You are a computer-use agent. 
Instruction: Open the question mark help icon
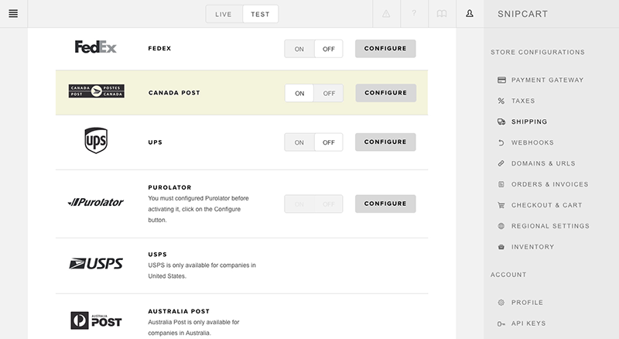(x=414, y=13)
